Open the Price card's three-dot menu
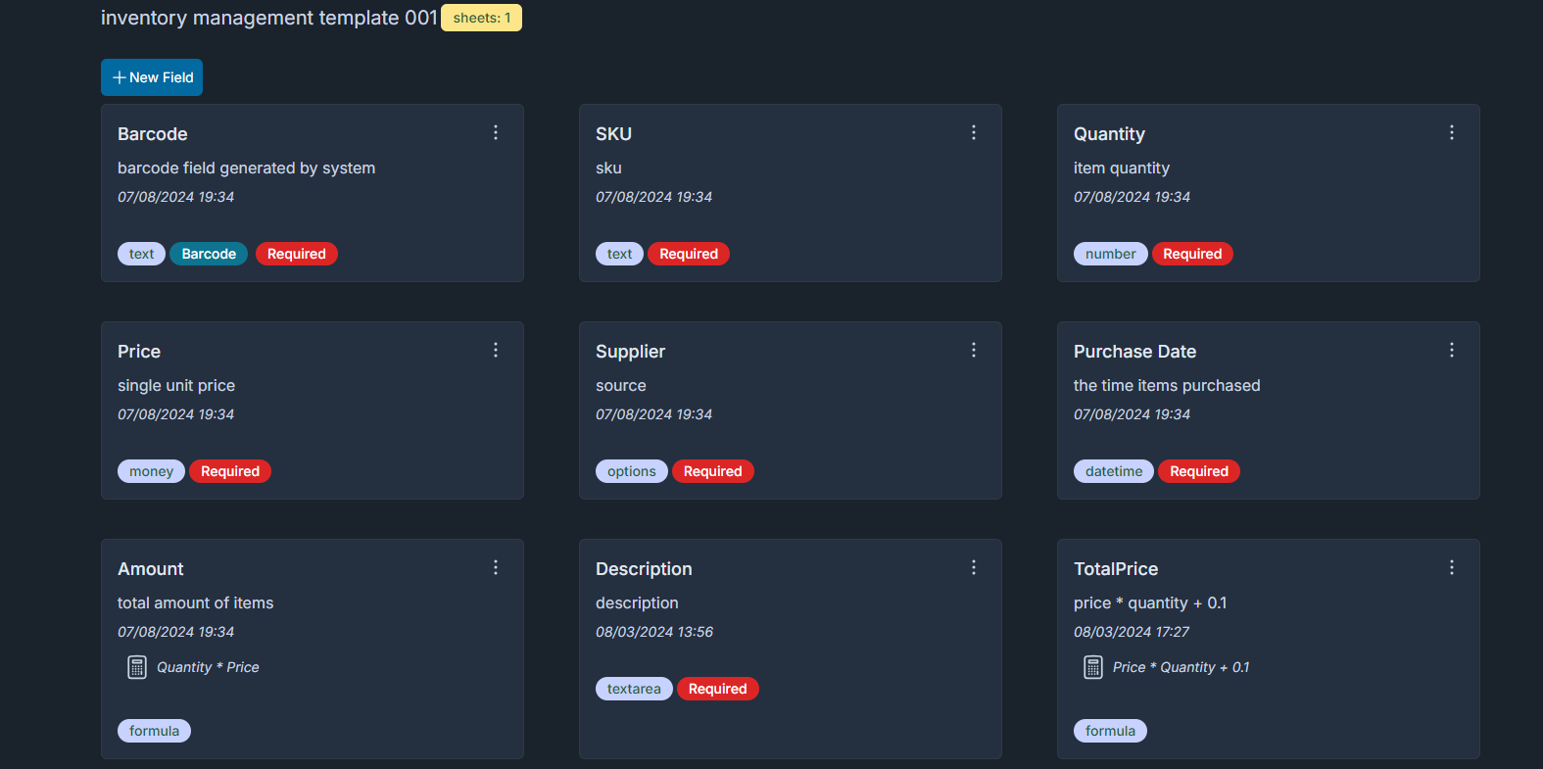Screen dimensions: 1543x769 (496, 350)
